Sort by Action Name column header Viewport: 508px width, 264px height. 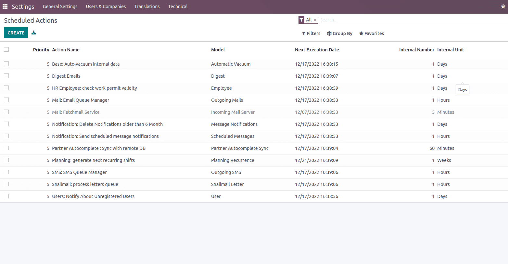tap(66, 50)
